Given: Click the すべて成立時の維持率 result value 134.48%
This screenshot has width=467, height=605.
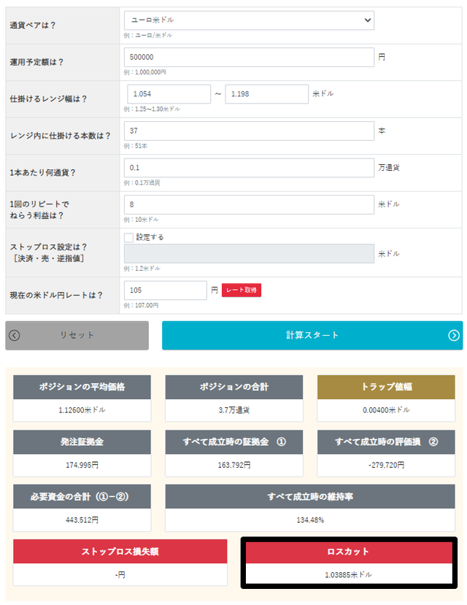Looking at the screenshot, I should pyautogui.click(x=310, y=520).
